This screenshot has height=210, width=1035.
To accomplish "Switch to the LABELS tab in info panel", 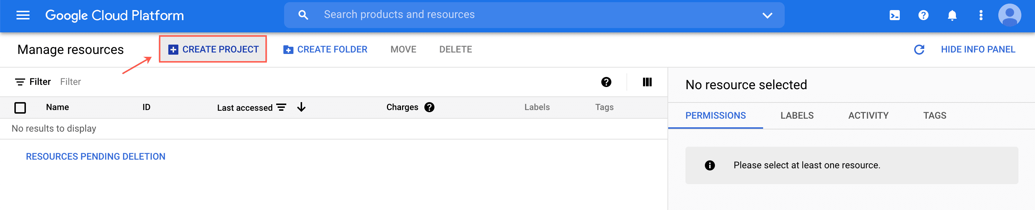I will [797, 115].
